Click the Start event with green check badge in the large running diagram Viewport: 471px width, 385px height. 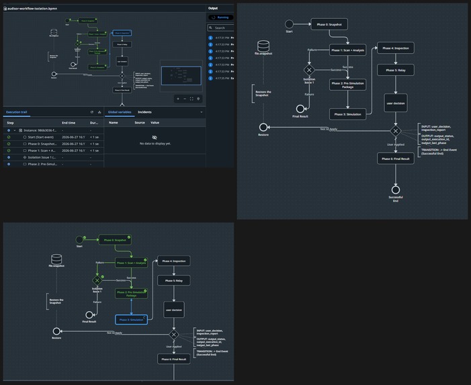pos(79,240)
